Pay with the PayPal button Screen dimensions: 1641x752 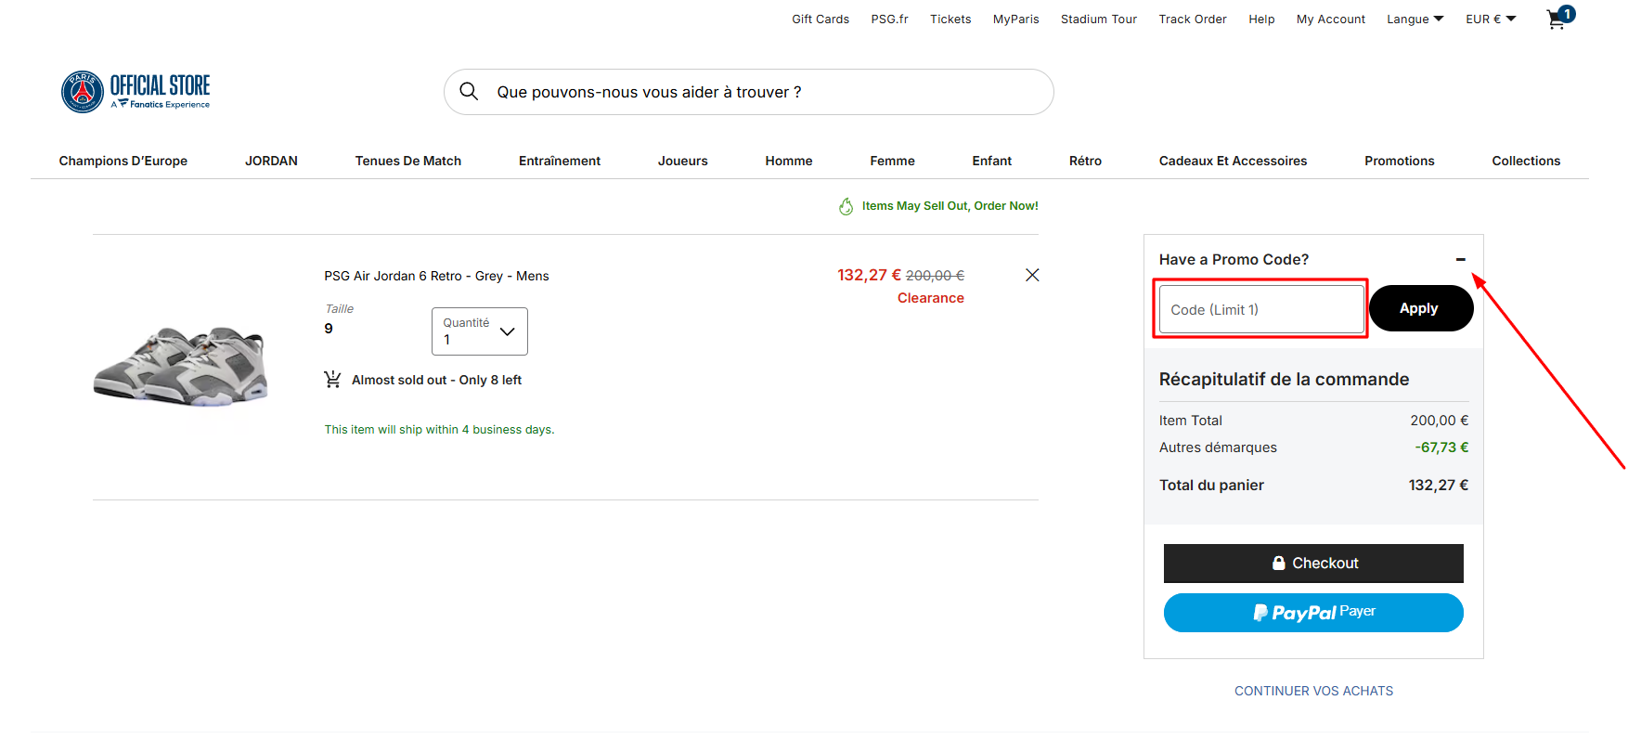click(x=1313, y=613)
